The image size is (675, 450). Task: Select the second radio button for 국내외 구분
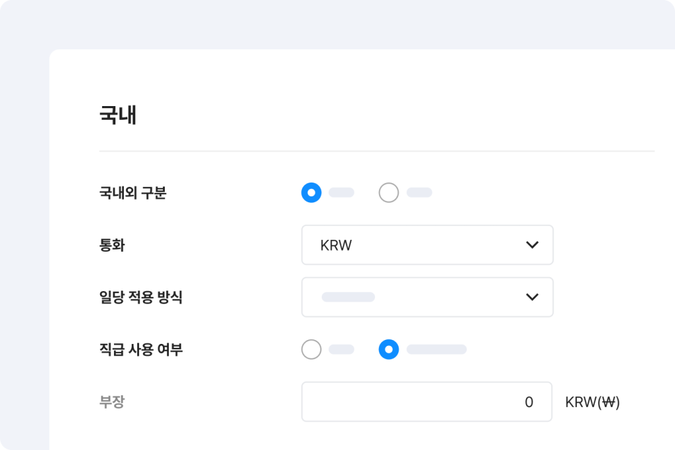[389, 192]
